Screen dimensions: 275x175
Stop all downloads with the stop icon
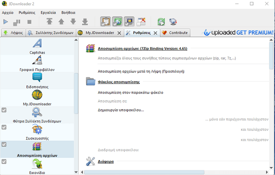(x=29, y=22)
